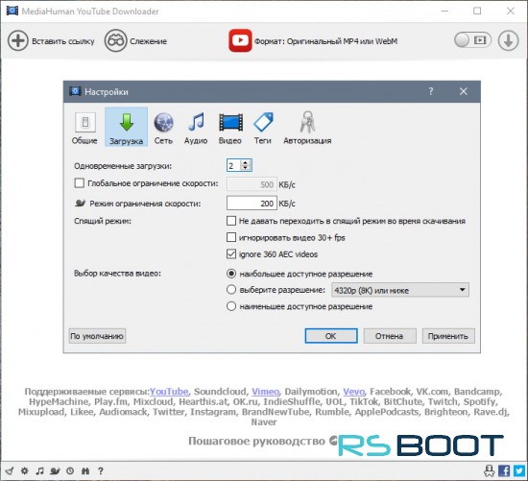Click the snail speed-limit icon in status bar

pos(55,470)
